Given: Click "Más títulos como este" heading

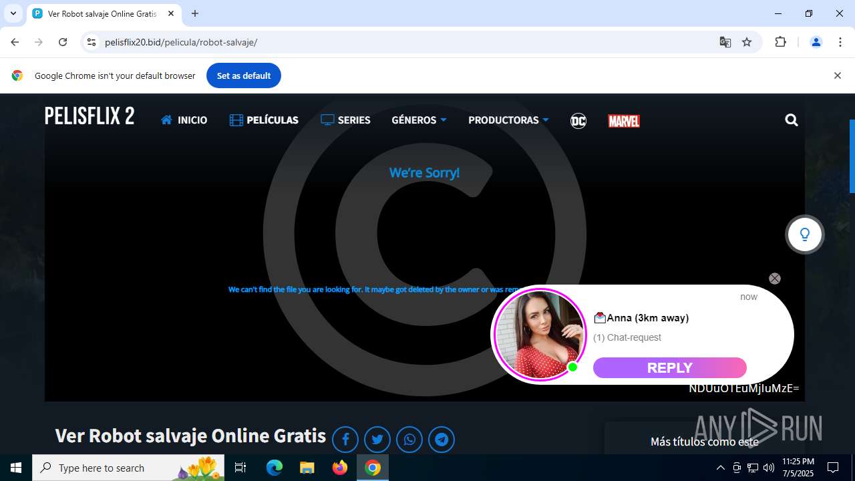Looking at the screenshot, I should (x=705, y=442).
